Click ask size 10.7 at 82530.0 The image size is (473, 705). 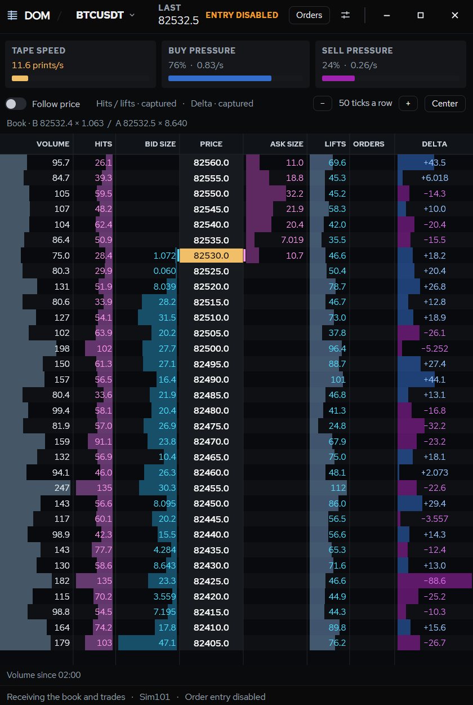(x=294, y=255)
